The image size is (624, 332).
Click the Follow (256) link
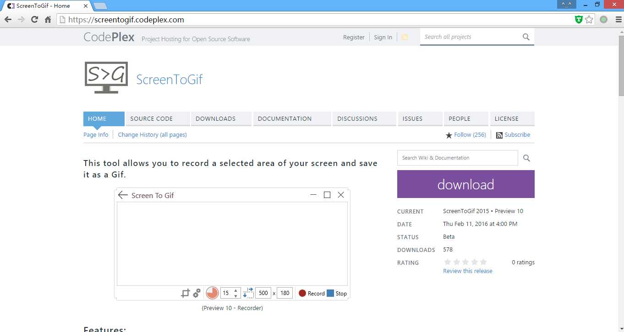(470, 135)
